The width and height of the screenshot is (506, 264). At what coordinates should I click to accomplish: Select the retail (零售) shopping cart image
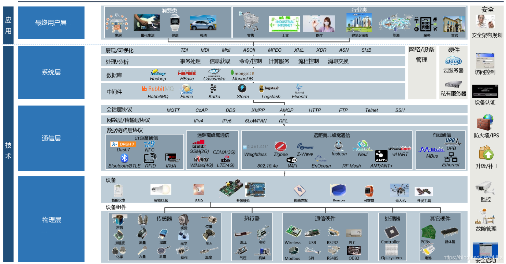(249, 21)
